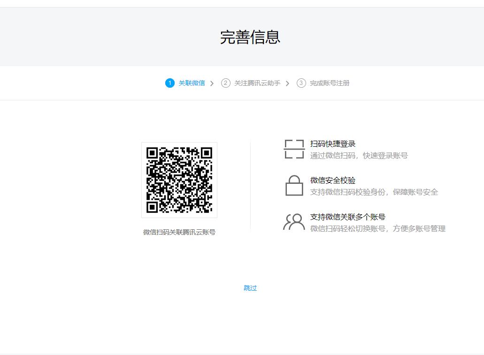Click the 微信扫码轻松切换账号，方便多账号管理 description

click(378, 228)
